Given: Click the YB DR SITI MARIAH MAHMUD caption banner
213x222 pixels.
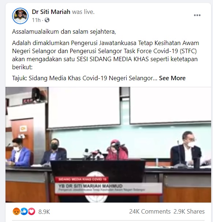Looking at the screenshot, I should click(108, 188).
